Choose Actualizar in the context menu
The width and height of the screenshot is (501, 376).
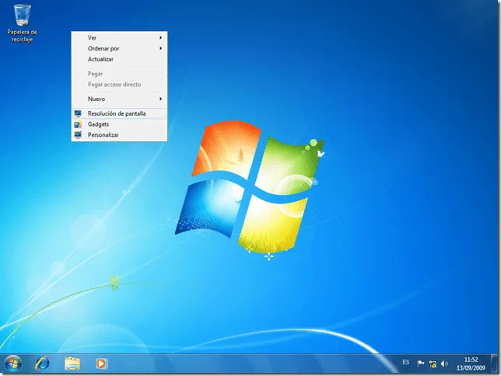click(x=119, y=59)
